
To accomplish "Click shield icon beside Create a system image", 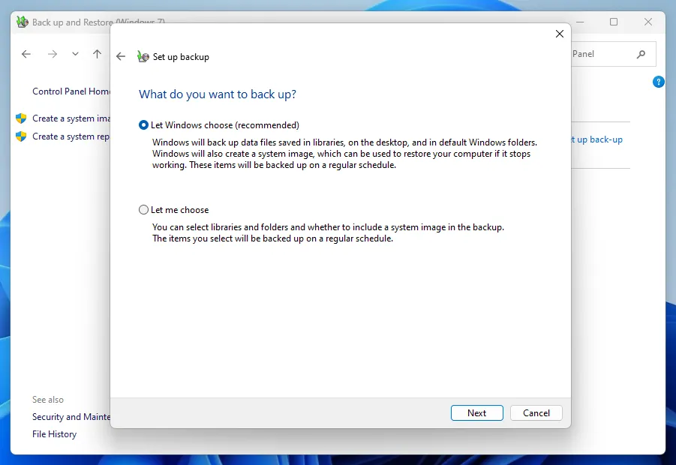I will (x=22, y=118).
